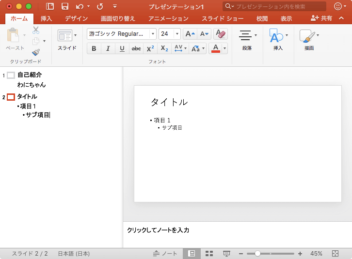Click the notes field クリックしてノートを入力
This screenshot has height=259, width=352.
point(158,230)
